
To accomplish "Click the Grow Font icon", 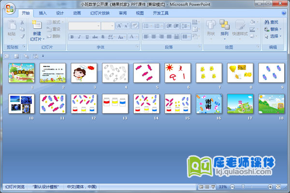I will coord(119,26).
